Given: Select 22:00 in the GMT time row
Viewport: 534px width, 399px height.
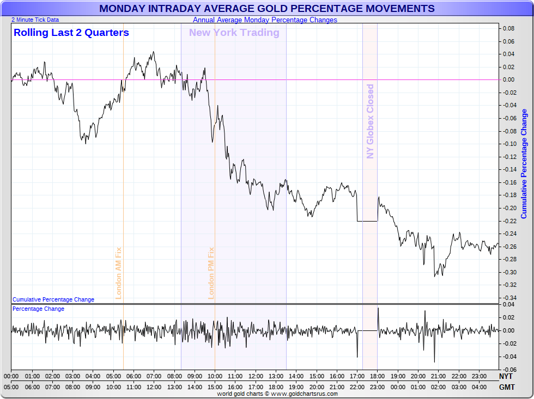Looking at the screenshot, I should pos(357,387).
